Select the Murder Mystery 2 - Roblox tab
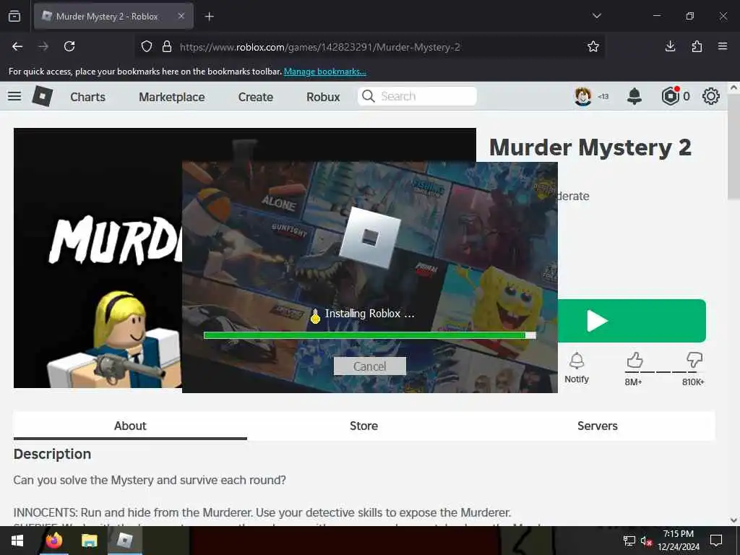 click(x=113, y=17)
